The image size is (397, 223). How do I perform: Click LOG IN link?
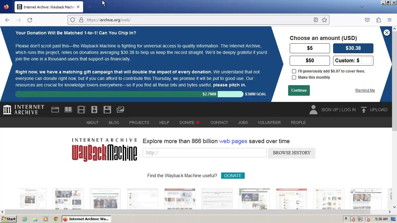(x=349, y=110)
